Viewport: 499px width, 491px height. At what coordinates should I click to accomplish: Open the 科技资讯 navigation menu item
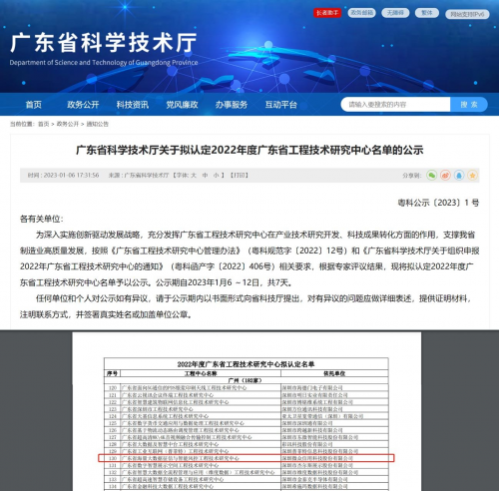click(133, 105)
